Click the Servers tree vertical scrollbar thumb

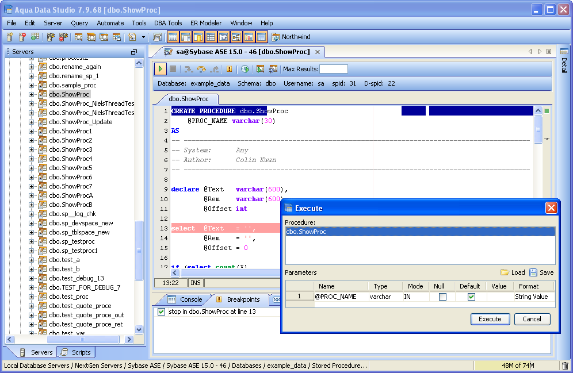(139, 250)
